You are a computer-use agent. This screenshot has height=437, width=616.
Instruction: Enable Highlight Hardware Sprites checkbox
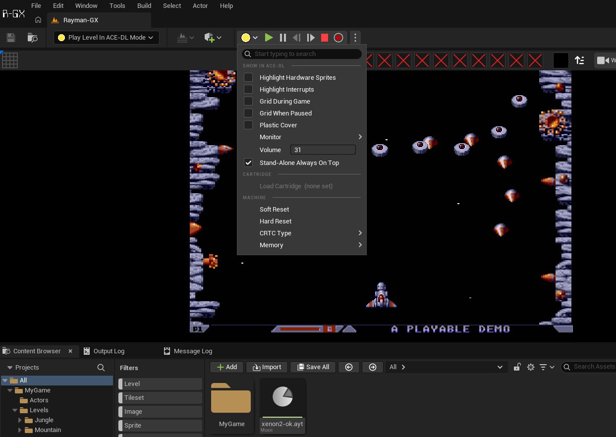point(248,77)
